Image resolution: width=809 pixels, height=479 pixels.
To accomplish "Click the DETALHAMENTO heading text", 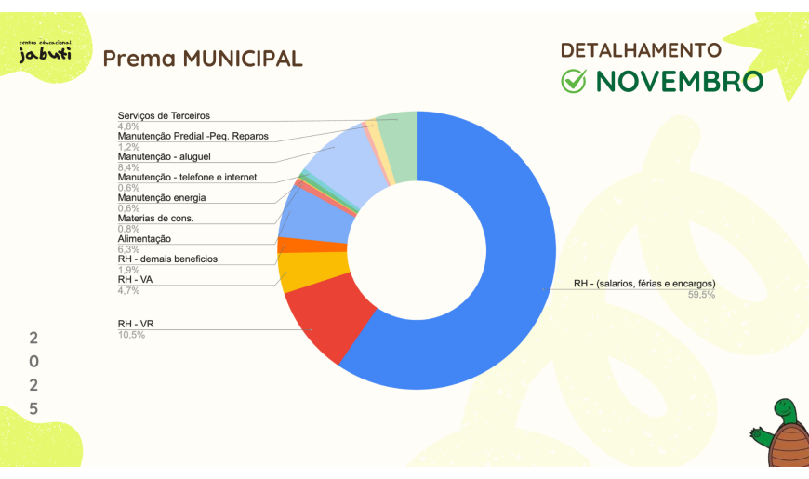I will [641, 50].
